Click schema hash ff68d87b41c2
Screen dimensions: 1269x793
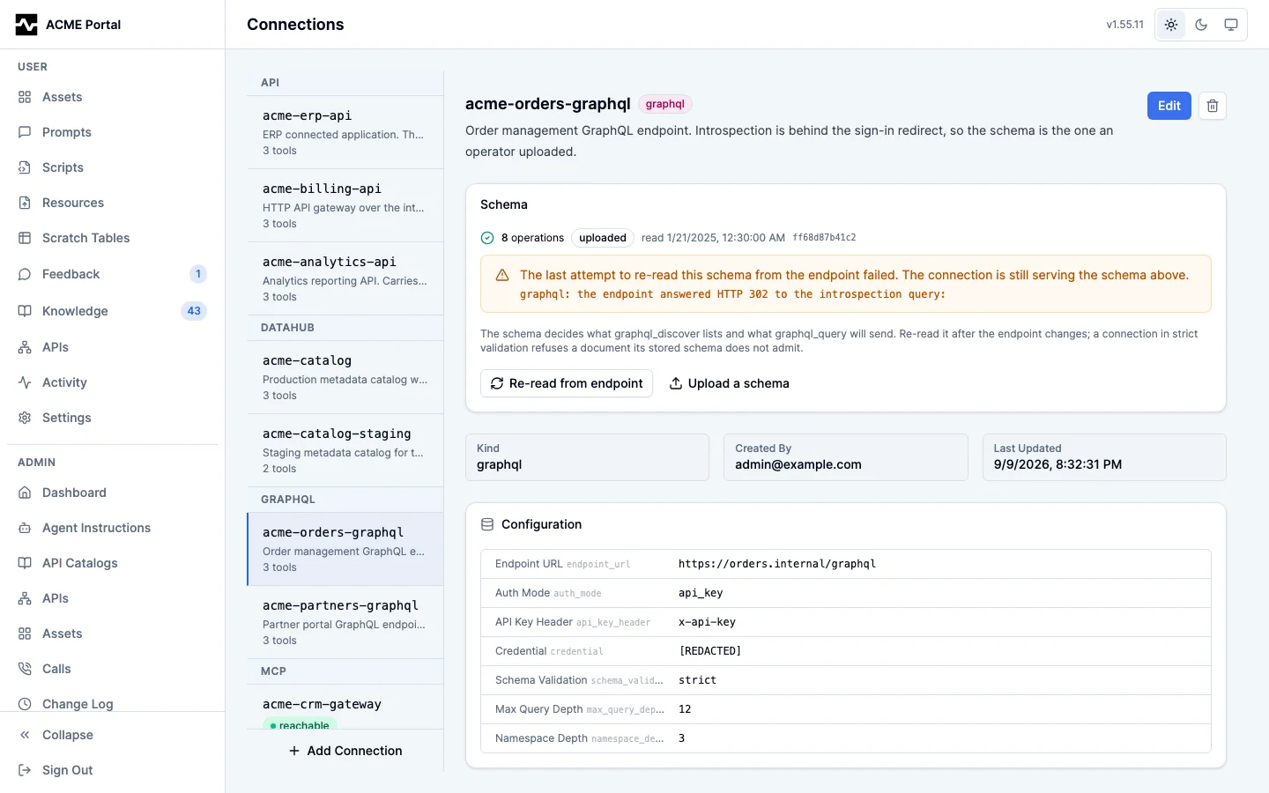pos(824,238)
